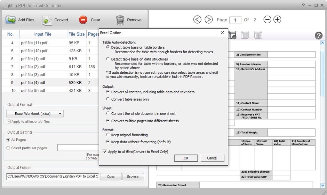Viewport: 327px width, 195px height.
Task: Close the Excel Option dialog
Action: pos(222,33)
